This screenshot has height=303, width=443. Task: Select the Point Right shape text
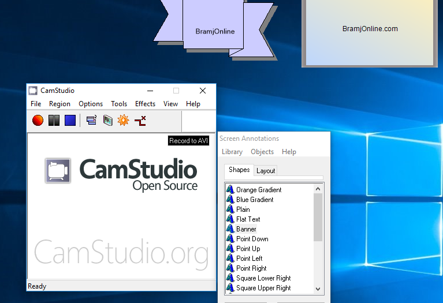(251, 268)
